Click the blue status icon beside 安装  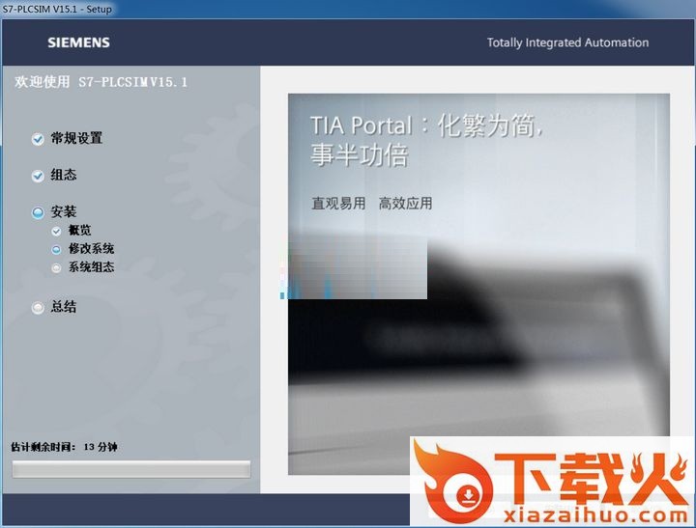point(38,212)
